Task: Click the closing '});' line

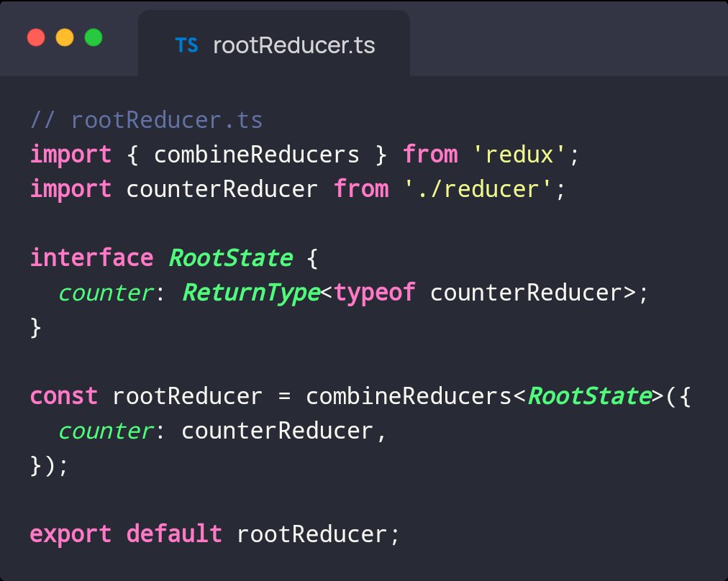Action: (49, 465)
